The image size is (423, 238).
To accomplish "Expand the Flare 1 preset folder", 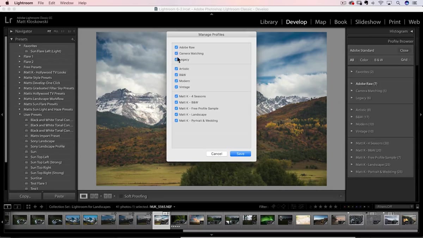I will (x=20, y=56).
